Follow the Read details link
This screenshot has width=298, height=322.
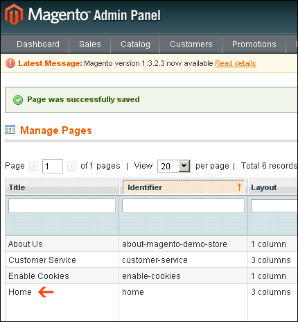click(236, 63)
